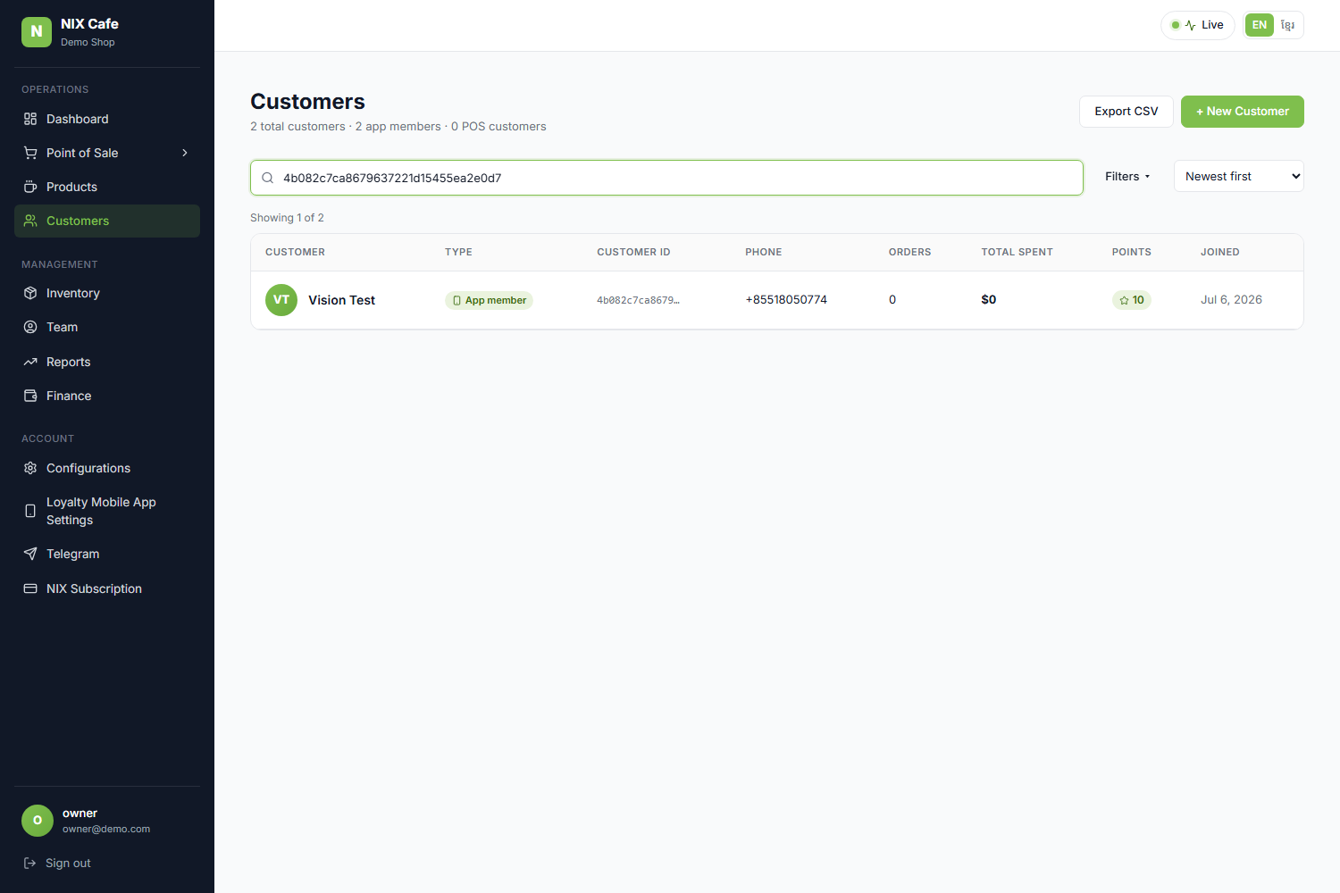Open the Vision Test customer row
Viewport: 1340px width, 893px height.
777,300
